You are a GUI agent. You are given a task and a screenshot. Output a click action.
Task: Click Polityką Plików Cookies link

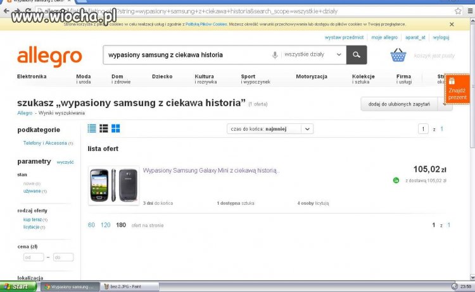206,24
